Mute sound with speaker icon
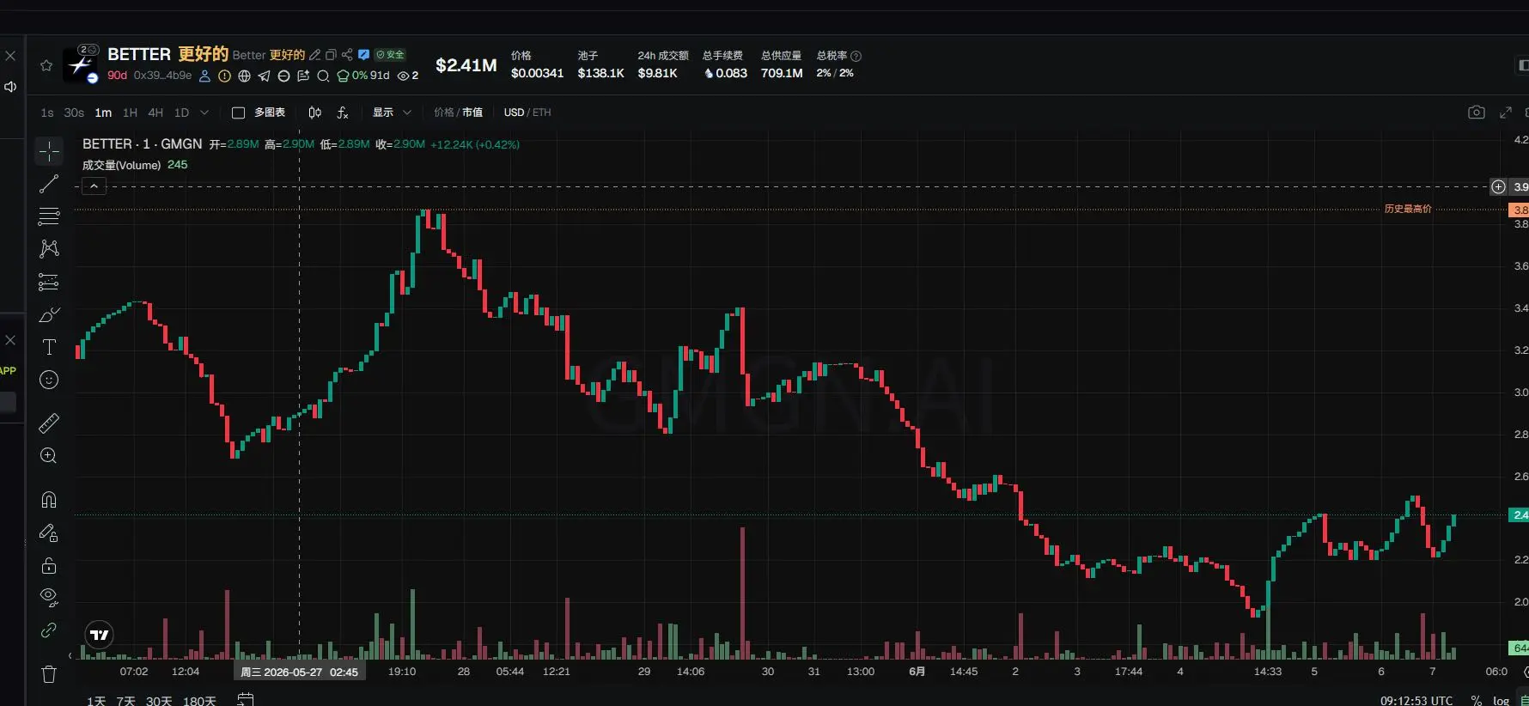The image size is (1529, 706). coord(10,87)
